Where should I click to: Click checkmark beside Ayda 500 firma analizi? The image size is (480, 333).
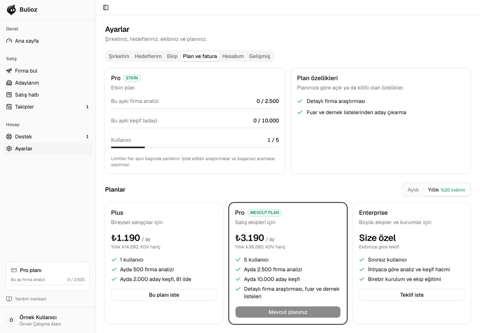click(x=114, y=269)
